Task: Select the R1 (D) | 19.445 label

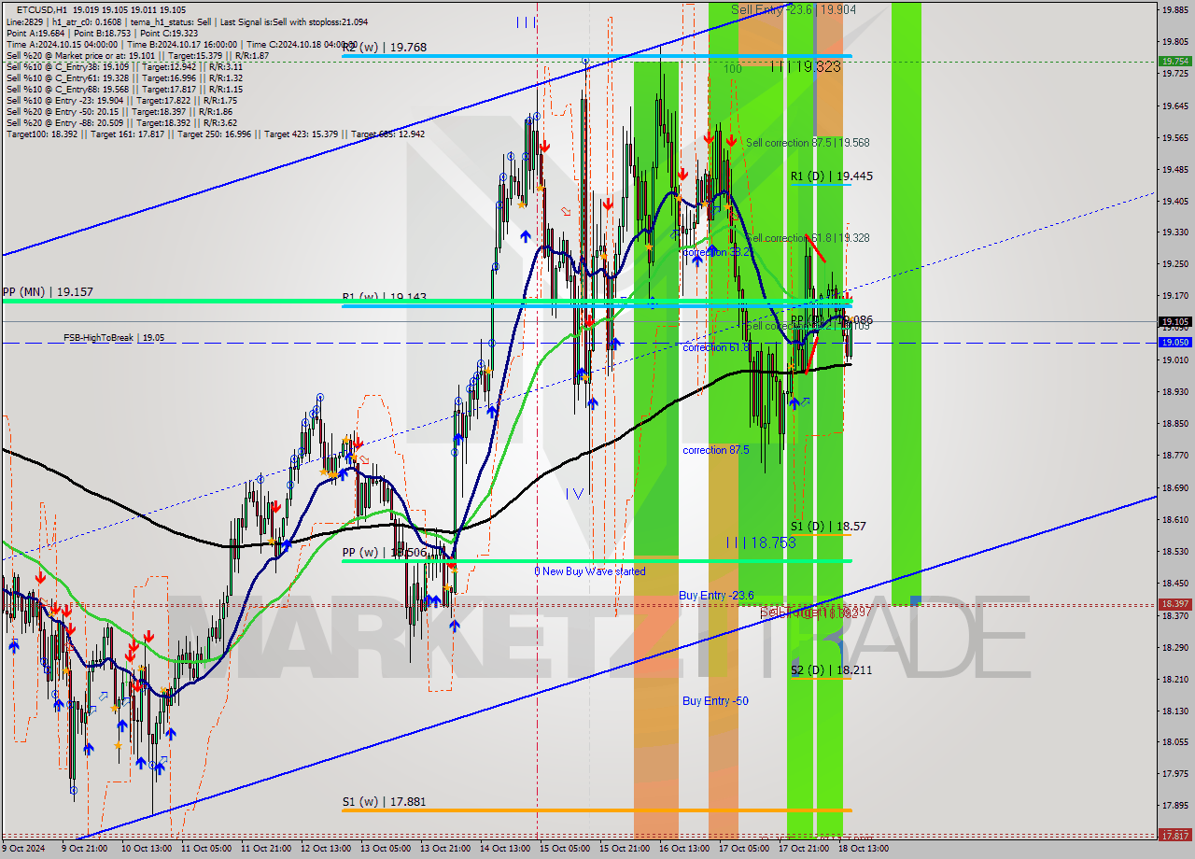Action: pos(831,176)
